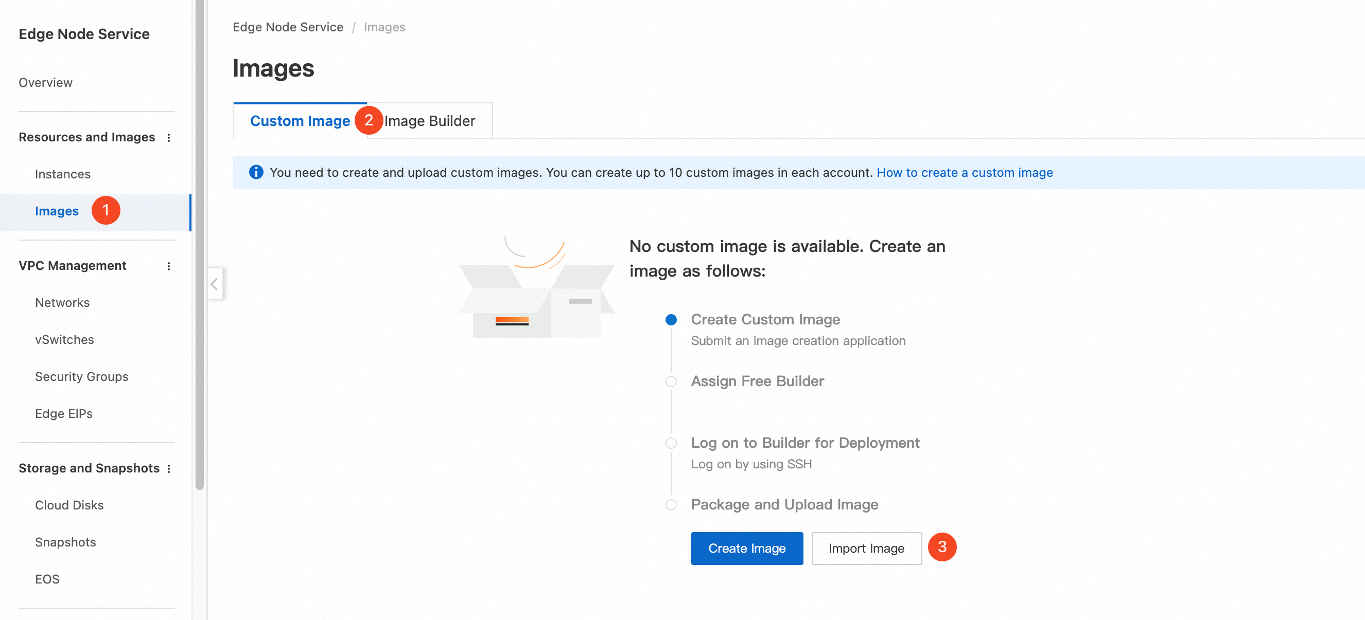Image resolution: width=1365 pixels, height=620 pixels.
Task: Open the How to create a custom image link
Action: pyautogui.click(x=965, y=173)
